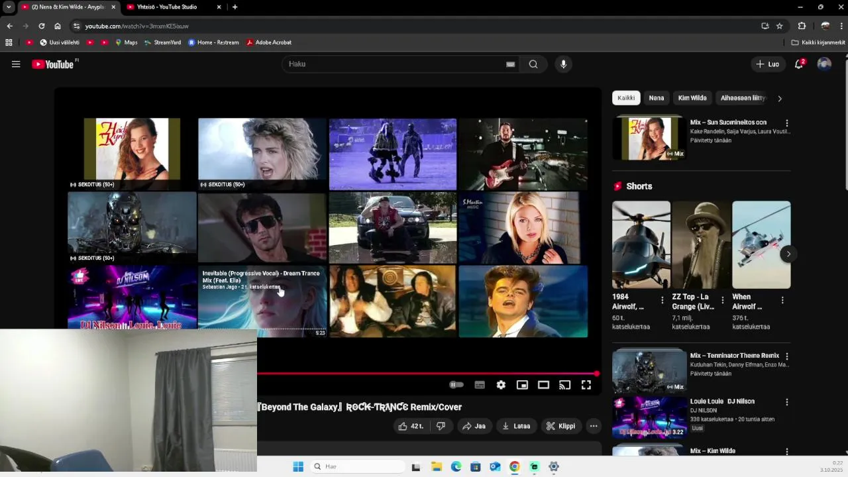Screen dimensions: 848x477
Task: Switch player to miniplayer mode
Action: coord(522,385)
